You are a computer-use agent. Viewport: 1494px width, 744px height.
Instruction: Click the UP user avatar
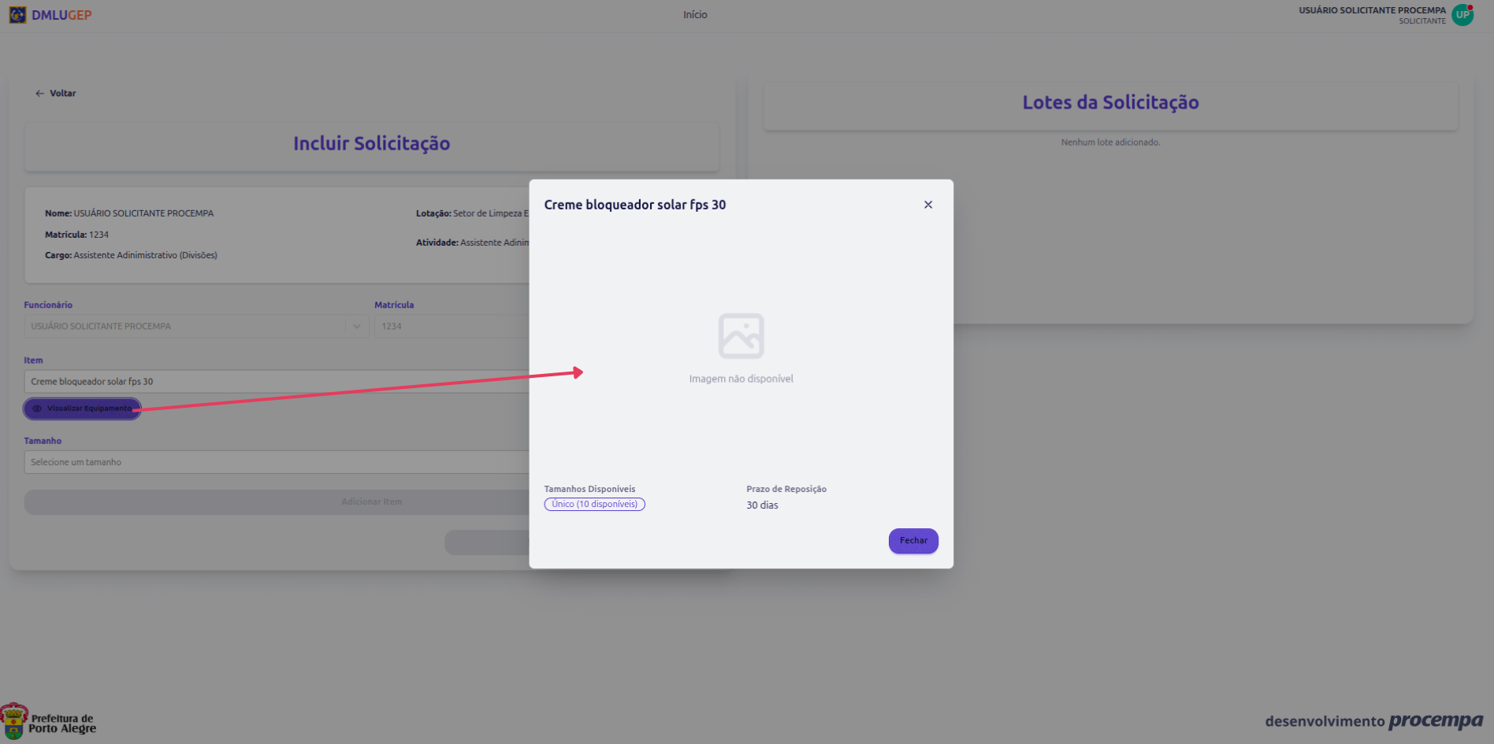point(1462,15)
